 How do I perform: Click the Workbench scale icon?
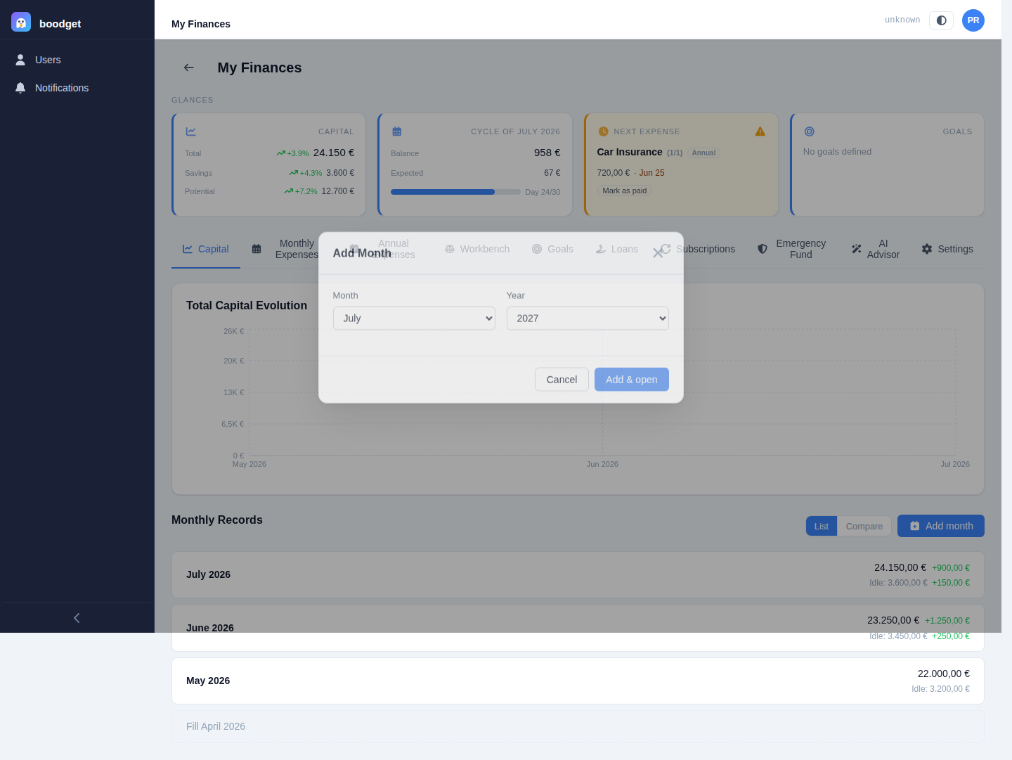[x=450, y=249]
